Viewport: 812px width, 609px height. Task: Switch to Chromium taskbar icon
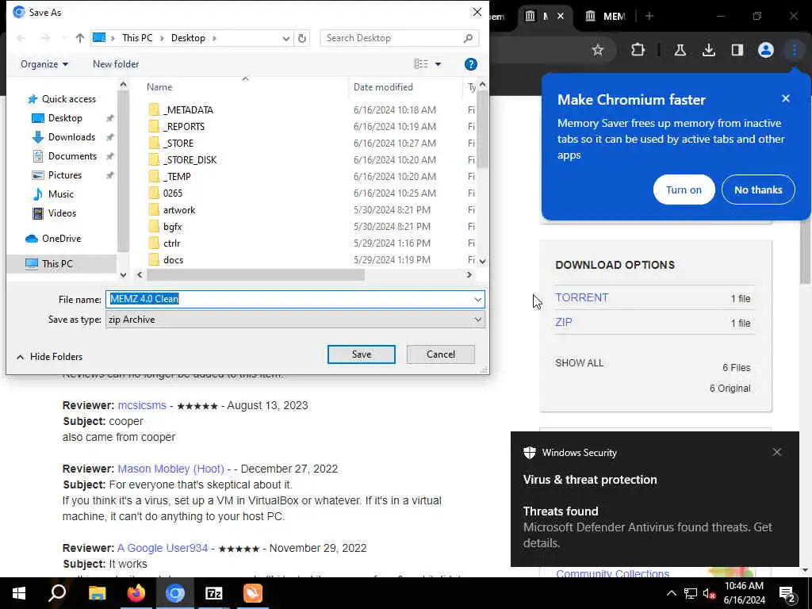[175, 593]
